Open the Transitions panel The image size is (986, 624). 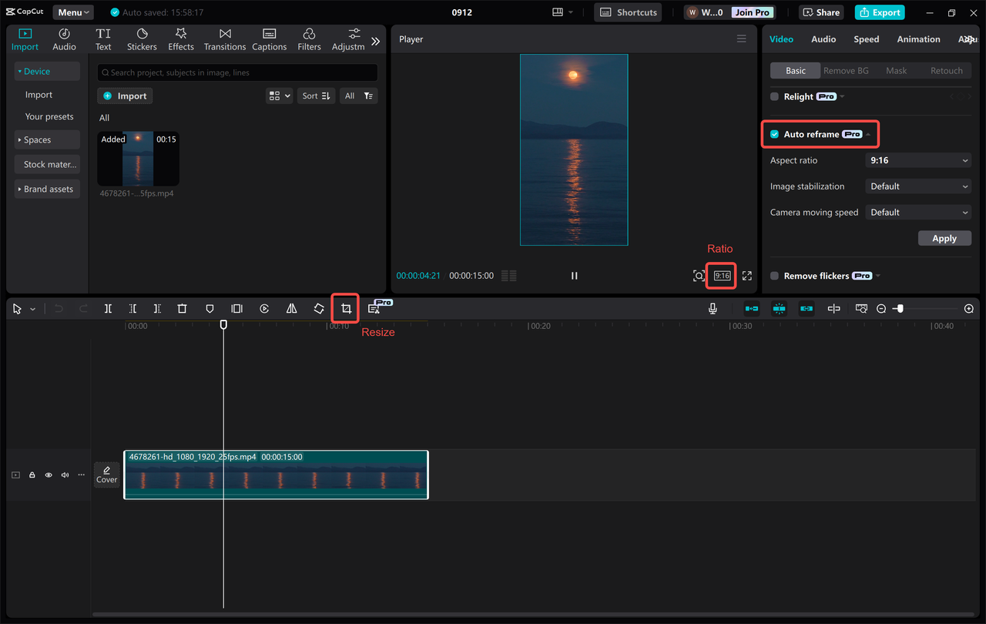224,39
